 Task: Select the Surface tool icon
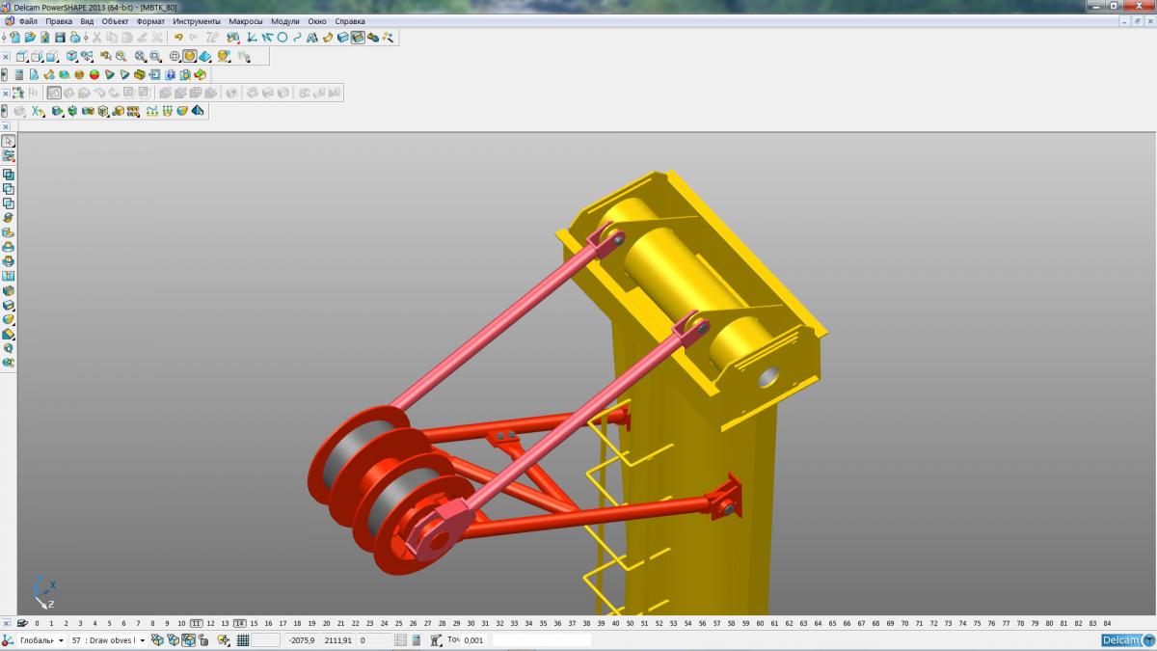(x=328, y=38)
